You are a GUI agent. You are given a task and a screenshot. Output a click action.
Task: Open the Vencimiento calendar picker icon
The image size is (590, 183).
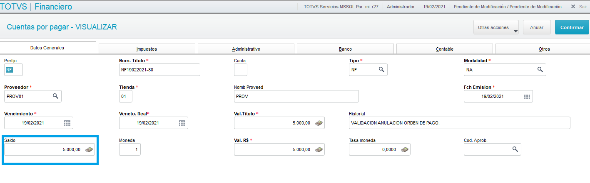point(67,123)
